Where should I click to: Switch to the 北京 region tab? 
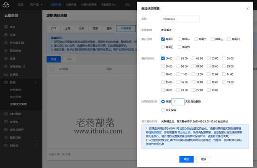pyautogui.click(x=81, y=28)
